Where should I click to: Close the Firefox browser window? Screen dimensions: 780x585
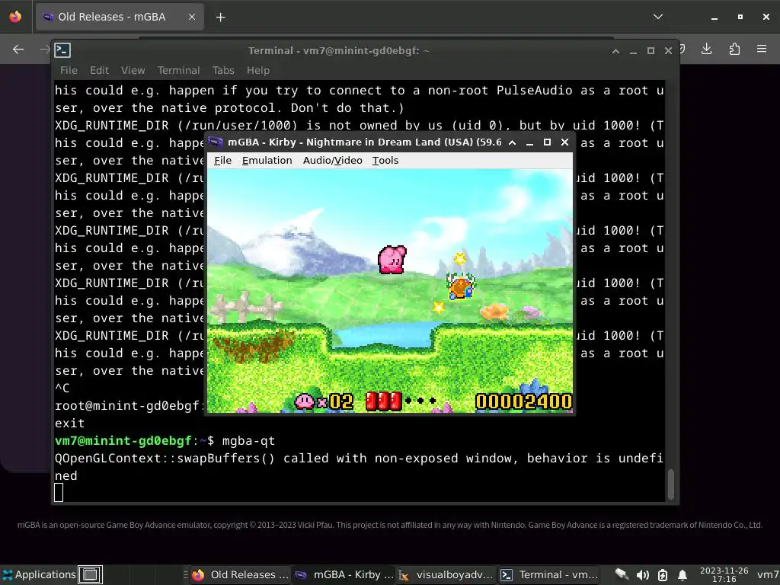pos(766,17)
